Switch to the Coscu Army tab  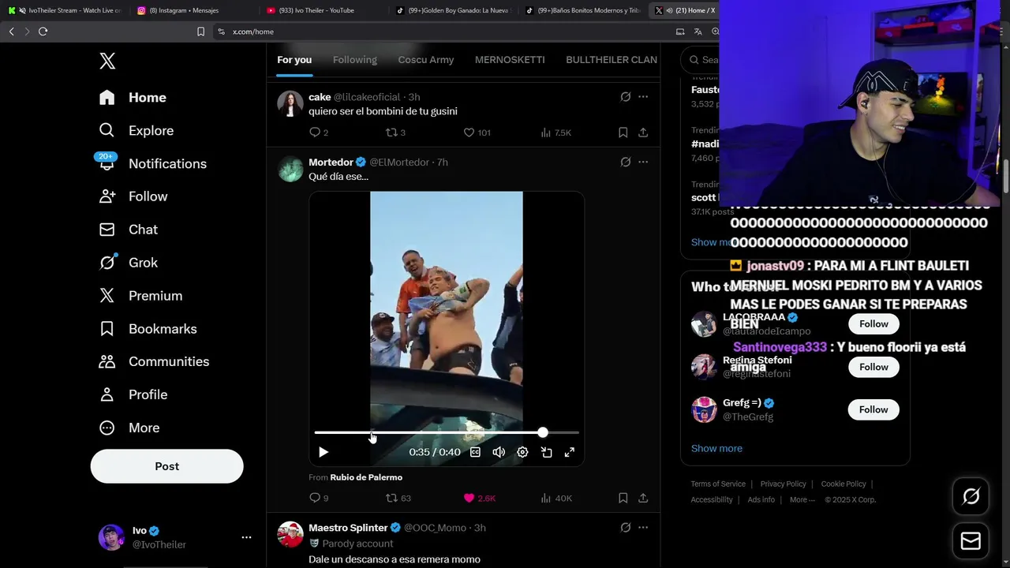(426, 60)
